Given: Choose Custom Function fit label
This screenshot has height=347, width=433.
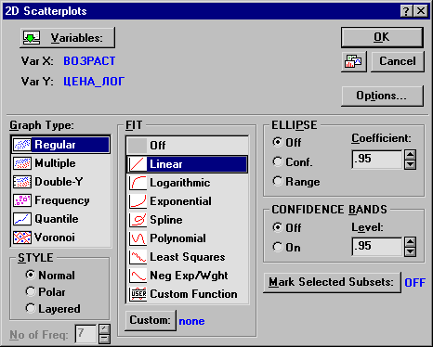Looking at the screenshot, I should pos(193,294).
